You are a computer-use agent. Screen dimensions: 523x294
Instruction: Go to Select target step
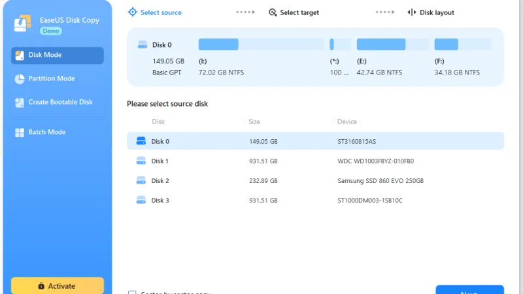294,12
